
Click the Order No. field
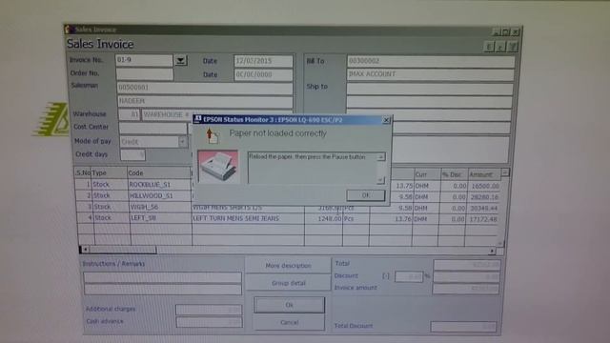click(x=144, y=74)
